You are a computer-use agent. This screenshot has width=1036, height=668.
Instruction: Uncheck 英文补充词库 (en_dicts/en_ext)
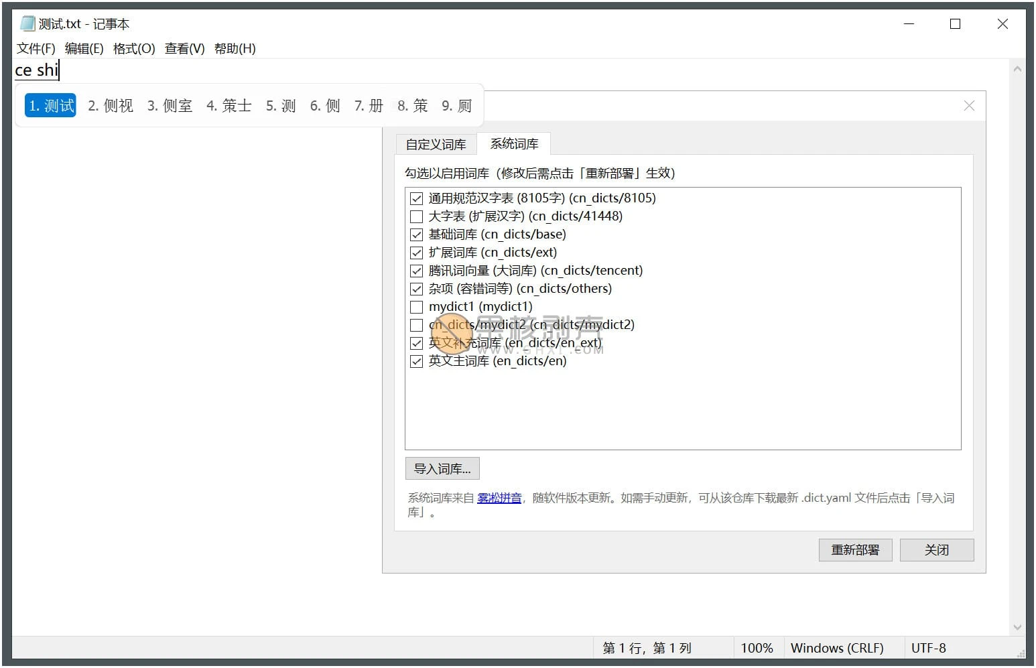(416, 343)
